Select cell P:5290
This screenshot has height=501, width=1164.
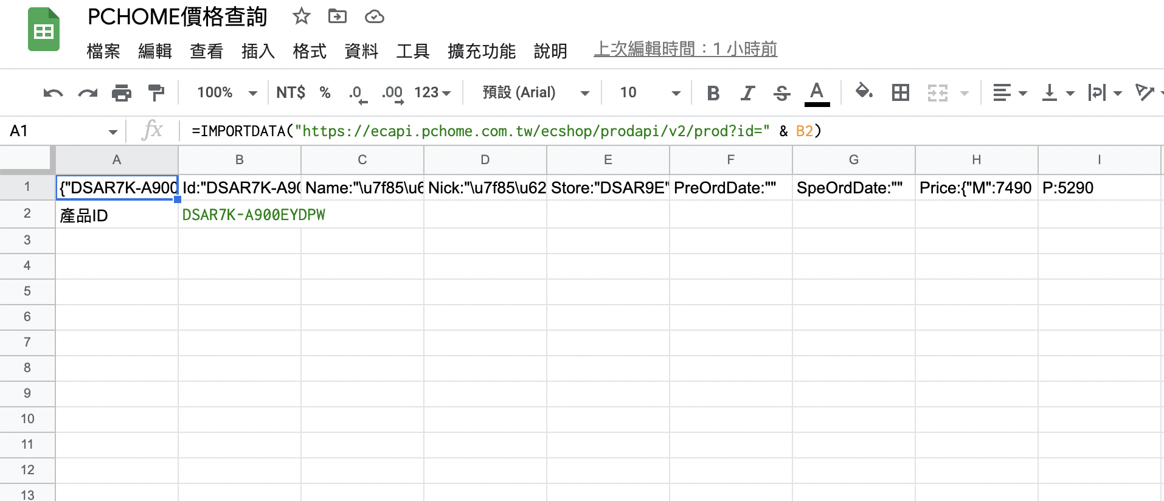pyautogui.click(x=1100, y=187)
